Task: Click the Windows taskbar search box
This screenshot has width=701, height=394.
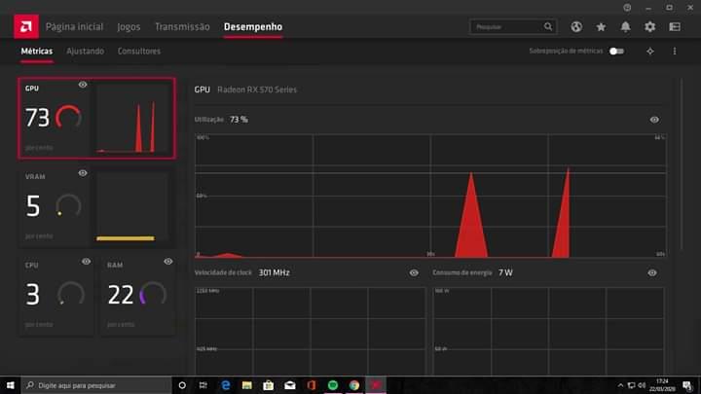Action: click(x=96, y=385)
